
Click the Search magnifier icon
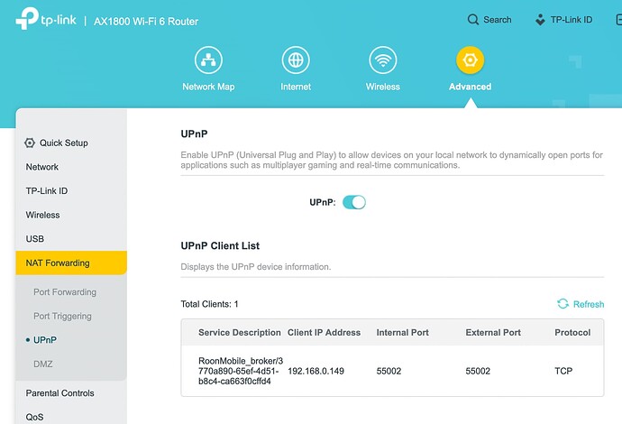[473, 20]
